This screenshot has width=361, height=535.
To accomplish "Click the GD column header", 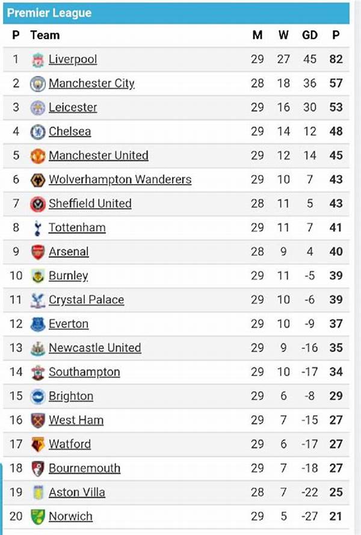I will click(x=309, y=35).
